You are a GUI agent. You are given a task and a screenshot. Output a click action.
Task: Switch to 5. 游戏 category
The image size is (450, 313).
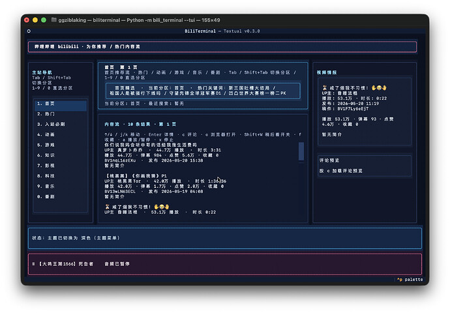(x=61, y=145)
